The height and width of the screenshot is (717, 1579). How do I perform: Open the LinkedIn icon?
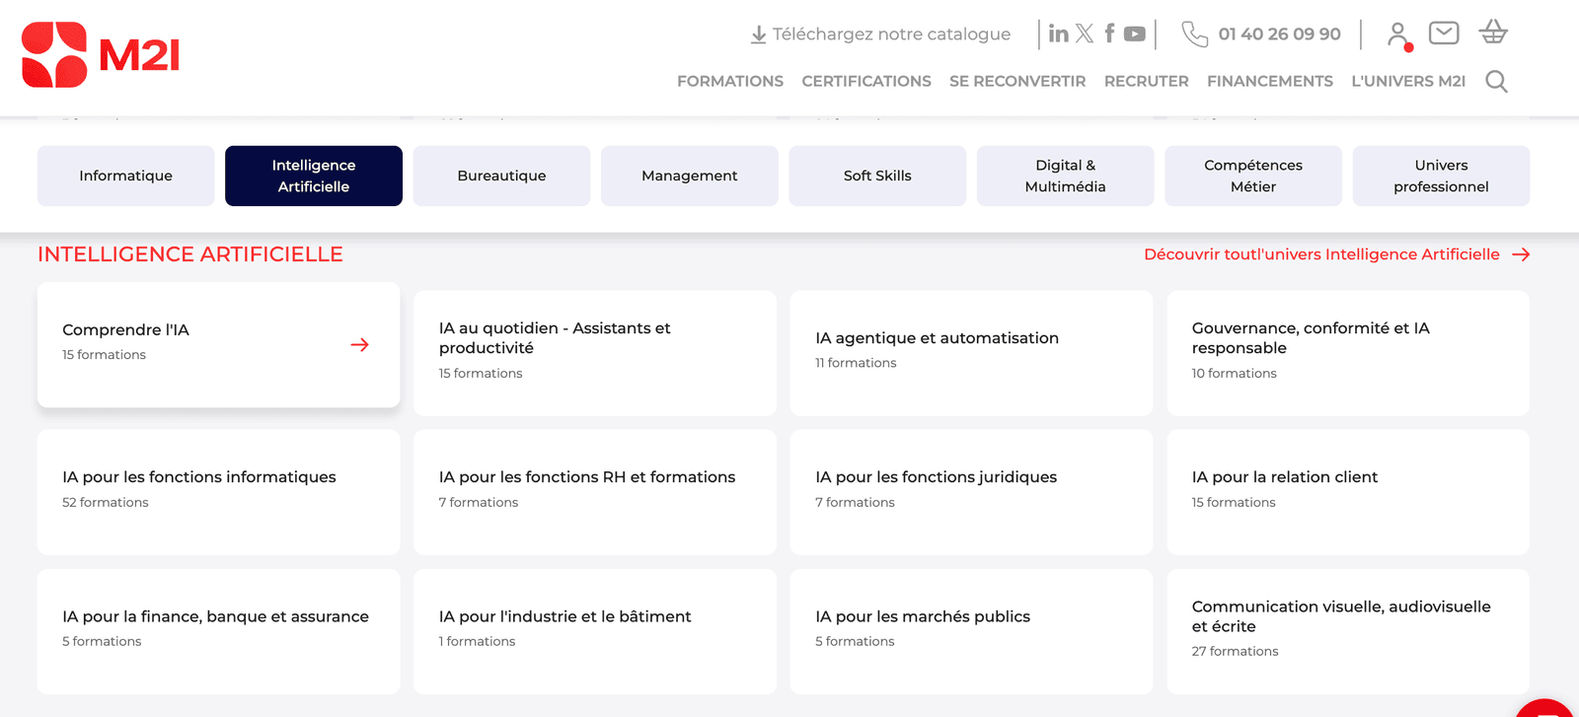pos(1059,34)
